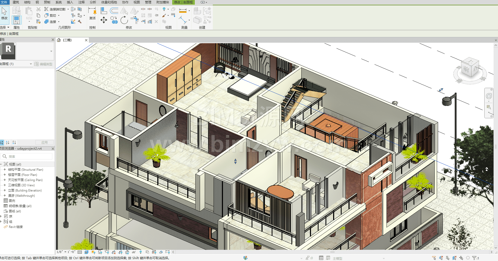Toggle sun path on the view bar
Viewport: 498px width, 261px height.
tap(93, 252)
